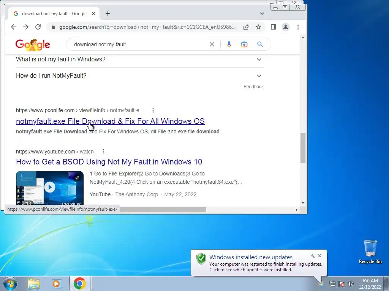Click the Google doodle logo
The height and width of the screenshot is (291, 389).
(x=33, y=45)
